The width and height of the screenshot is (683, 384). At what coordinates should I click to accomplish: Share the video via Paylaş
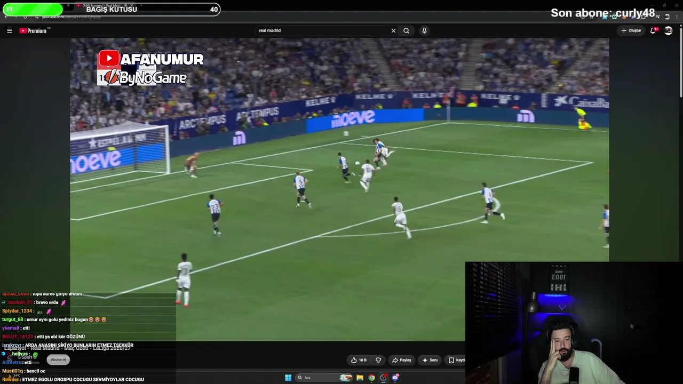click(402, 361)
